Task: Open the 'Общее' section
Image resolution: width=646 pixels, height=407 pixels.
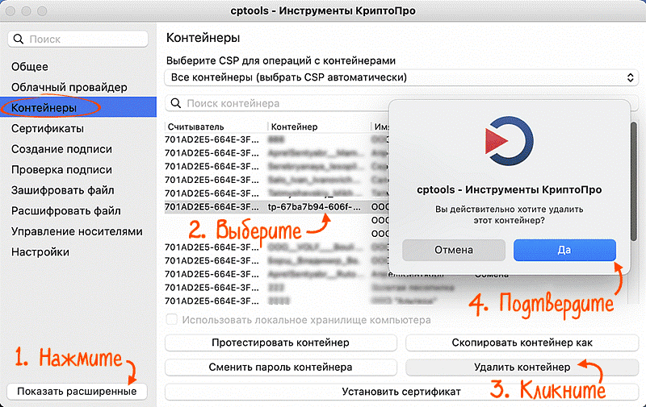Action: (30, 67)
